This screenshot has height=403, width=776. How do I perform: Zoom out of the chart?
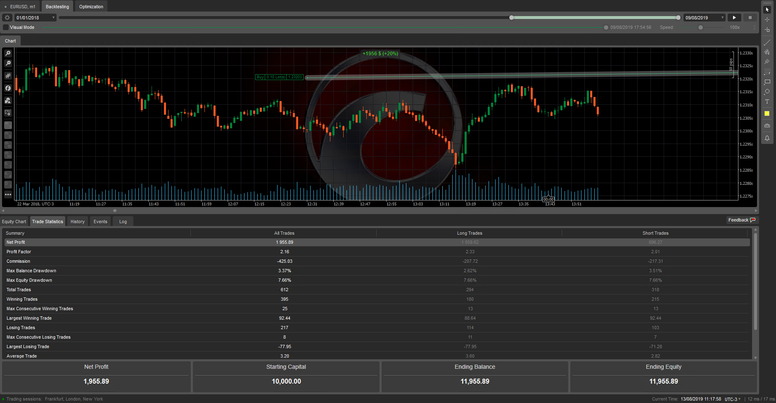pyautogui.click(x=8, y=63)
